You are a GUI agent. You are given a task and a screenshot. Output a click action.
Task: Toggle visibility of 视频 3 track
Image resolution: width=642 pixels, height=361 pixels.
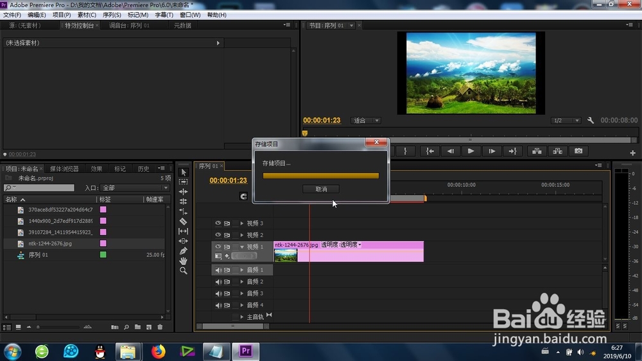point(218,224)
